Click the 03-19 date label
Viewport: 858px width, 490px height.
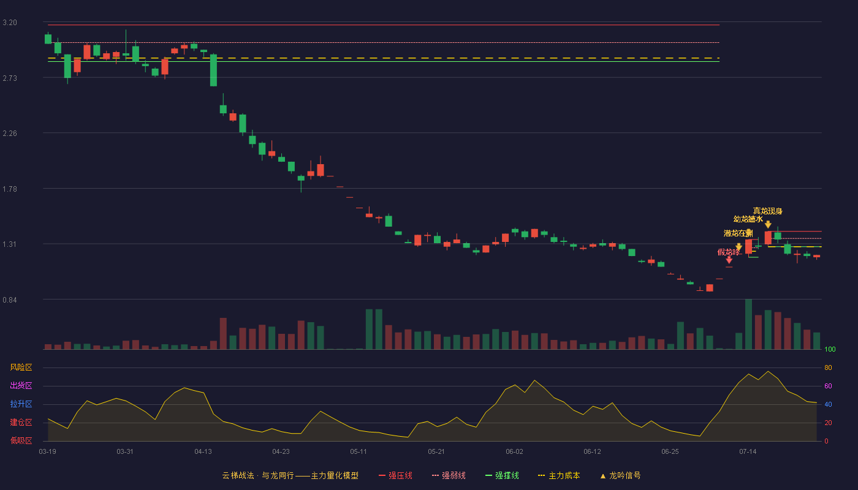point(47,451)
